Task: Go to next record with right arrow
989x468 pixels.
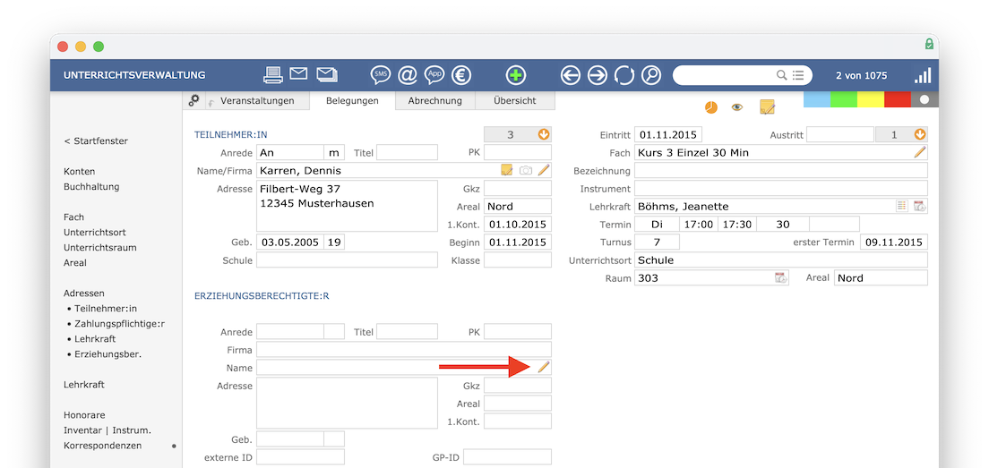Action: [x=598, y=75]
